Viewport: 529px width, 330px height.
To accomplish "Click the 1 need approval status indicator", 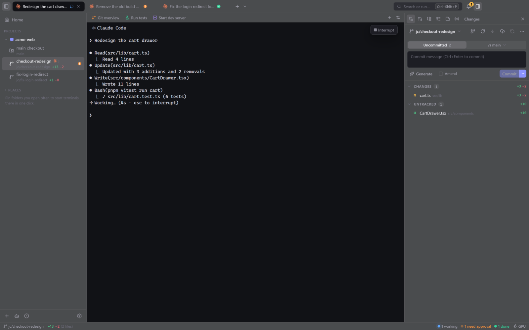I will click(476, 326).
